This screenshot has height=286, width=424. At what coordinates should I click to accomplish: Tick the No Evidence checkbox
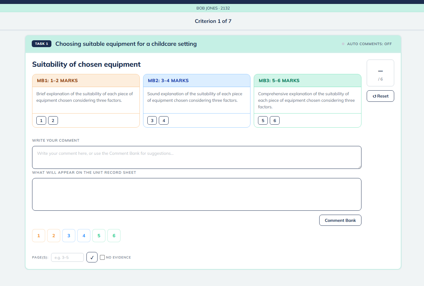click(102, 258)
